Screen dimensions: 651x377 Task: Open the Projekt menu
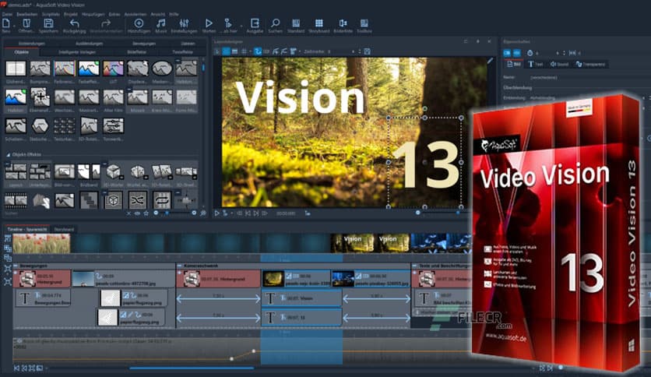coord(71,14)
